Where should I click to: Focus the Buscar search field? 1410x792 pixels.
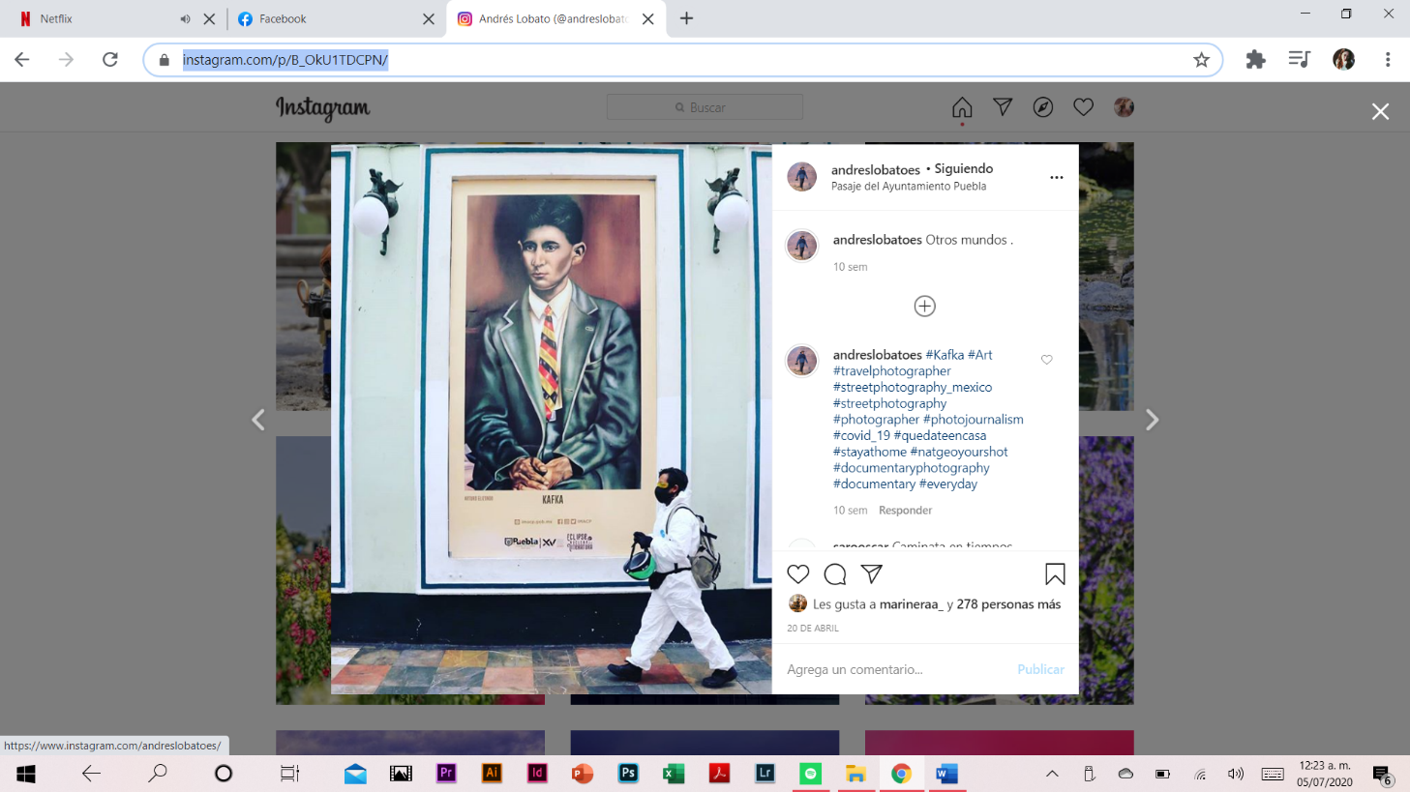(705, 107)
